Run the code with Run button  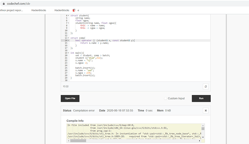201,98
